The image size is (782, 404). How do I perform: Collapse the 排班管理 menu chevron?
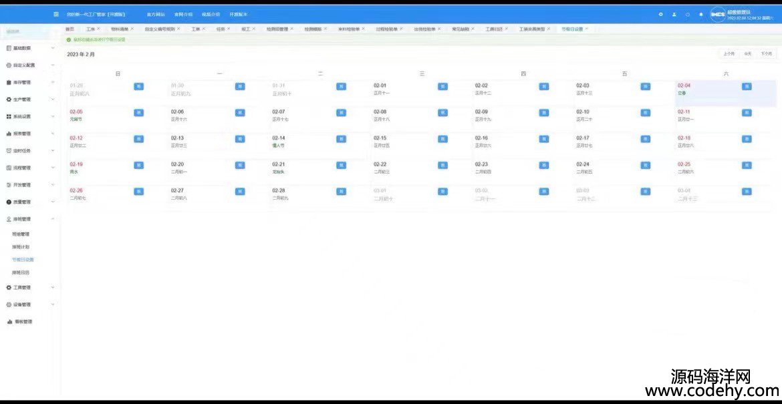coord(53,219)
